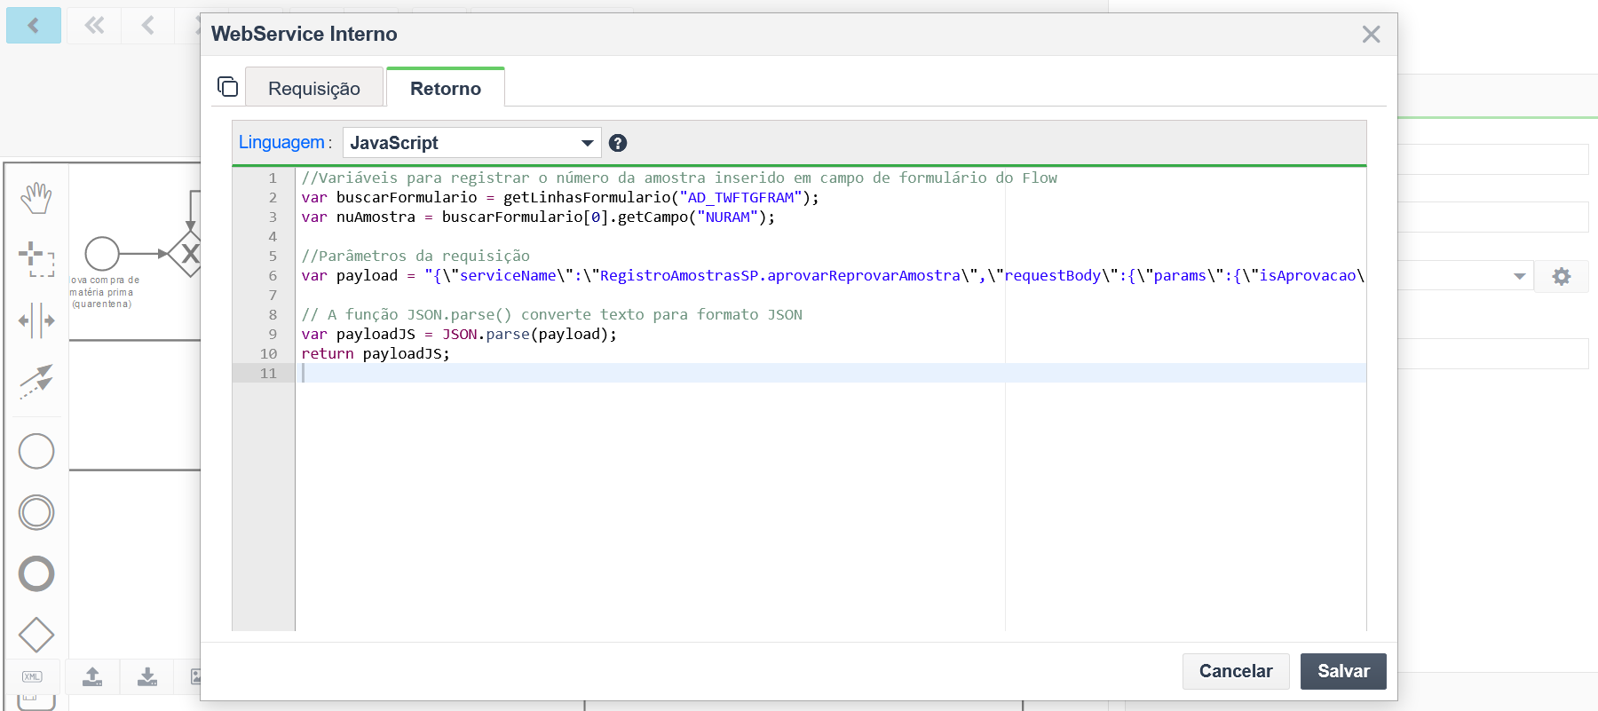Click the double-left chevron navigation icon

[x=94, y=25]
